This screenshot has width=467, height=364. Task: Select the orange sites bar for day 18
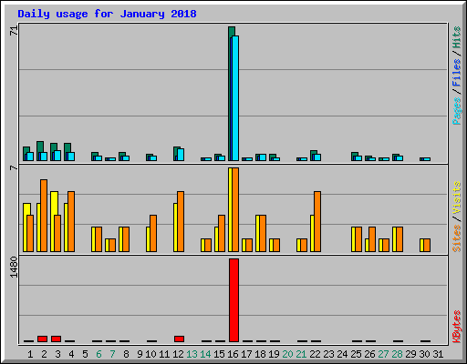pyautogui.click(x=263, y=233)
